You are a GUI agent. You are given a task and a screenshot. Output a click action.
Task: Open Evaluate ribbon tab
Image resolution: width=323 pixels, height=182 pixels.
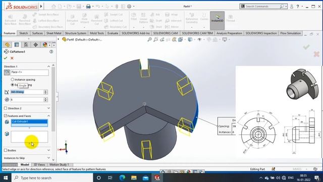[x=113, y=33]
